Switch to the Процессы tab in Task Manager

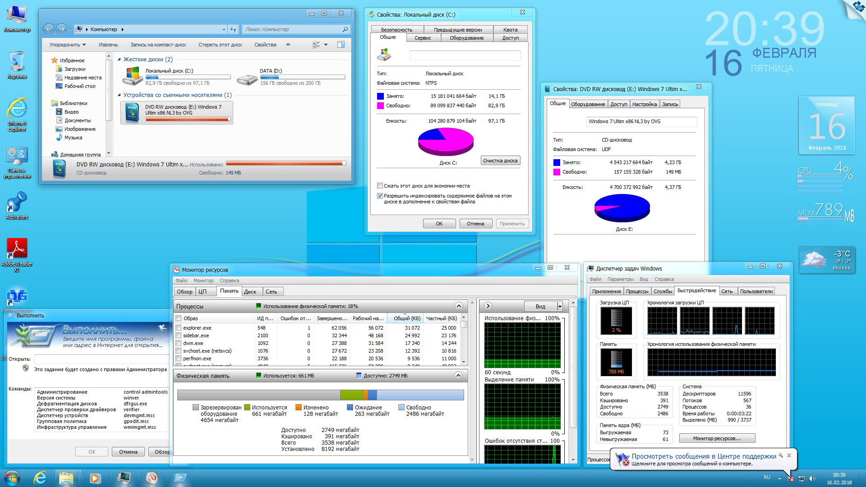(x=637, y=291)
